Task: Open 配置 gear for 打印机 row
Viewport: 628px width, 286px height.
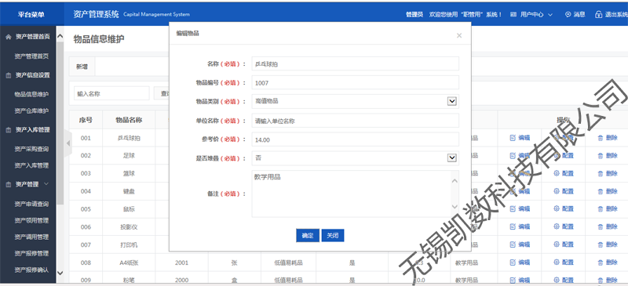Action: [557, 244]
